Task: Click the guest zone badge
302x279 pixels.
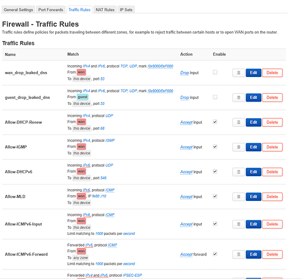Action: (x=82, y=97)
